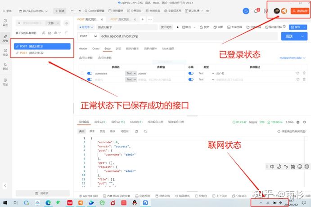The height and width of the screenshot is (207, 311).
Task: Delete the username parameter row
Action: [304, 73]
